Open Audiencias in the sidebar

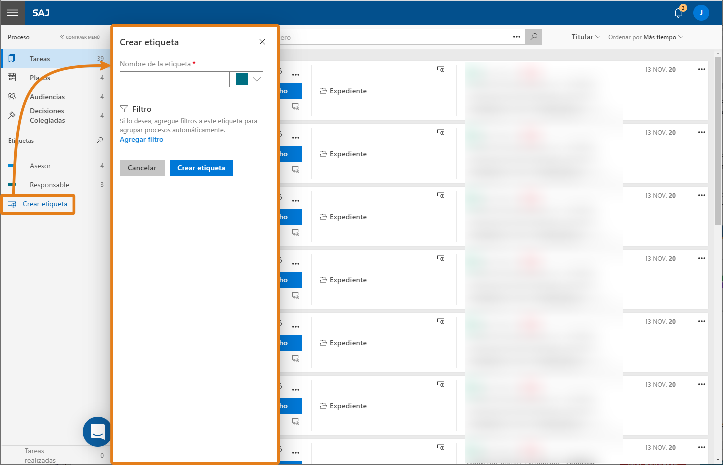56,97
